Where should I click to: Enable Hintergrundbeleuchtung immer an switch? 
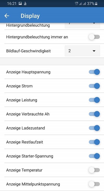(94, 37)
